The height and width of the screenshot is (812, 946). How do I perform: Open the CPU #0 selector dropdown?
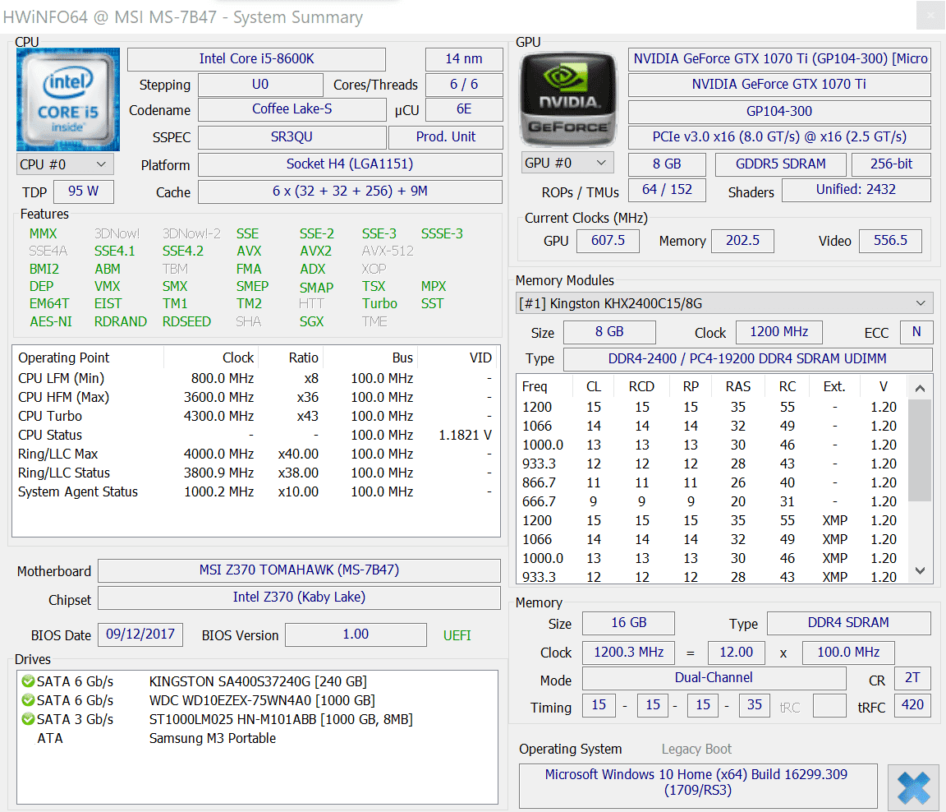(65, 164)
